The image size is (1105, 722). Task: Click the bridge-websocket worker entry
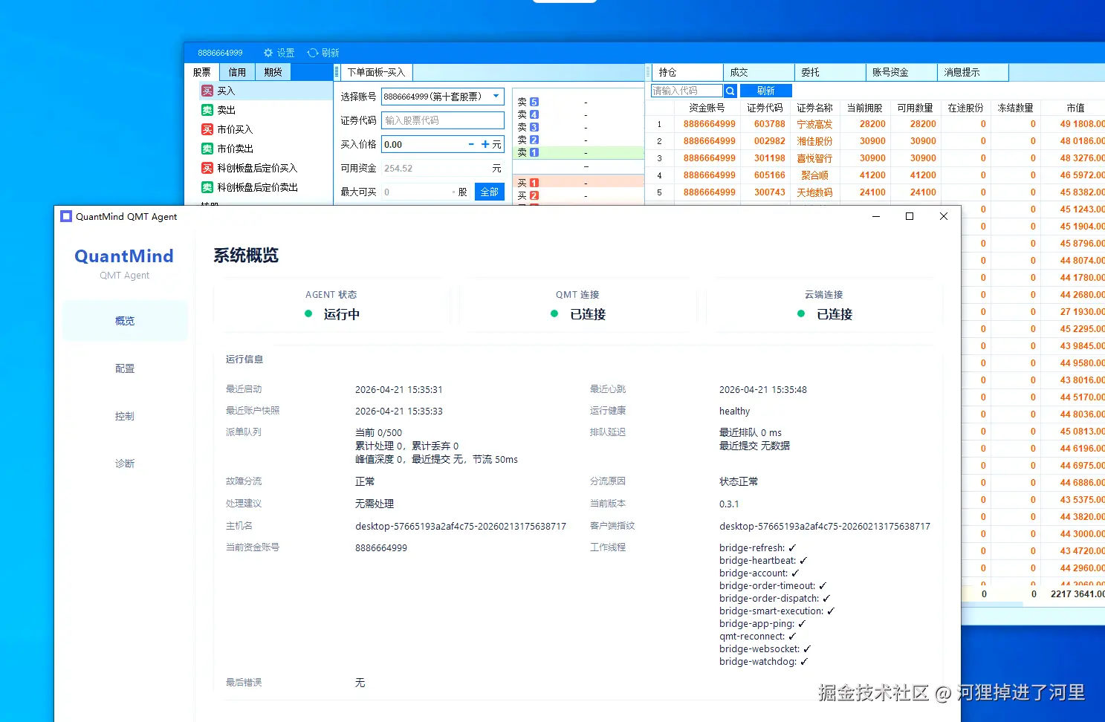(765, 648)
